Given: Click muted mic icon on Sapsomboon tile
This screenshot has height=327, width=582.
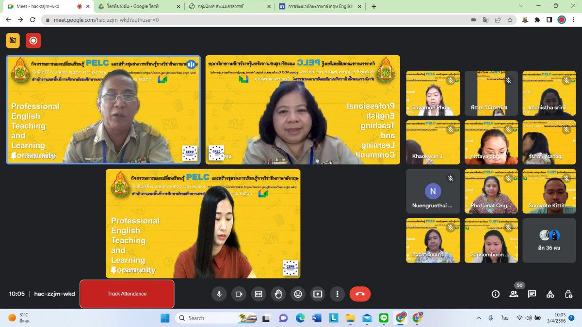Looking at the screenshot, I should (508, 227).
